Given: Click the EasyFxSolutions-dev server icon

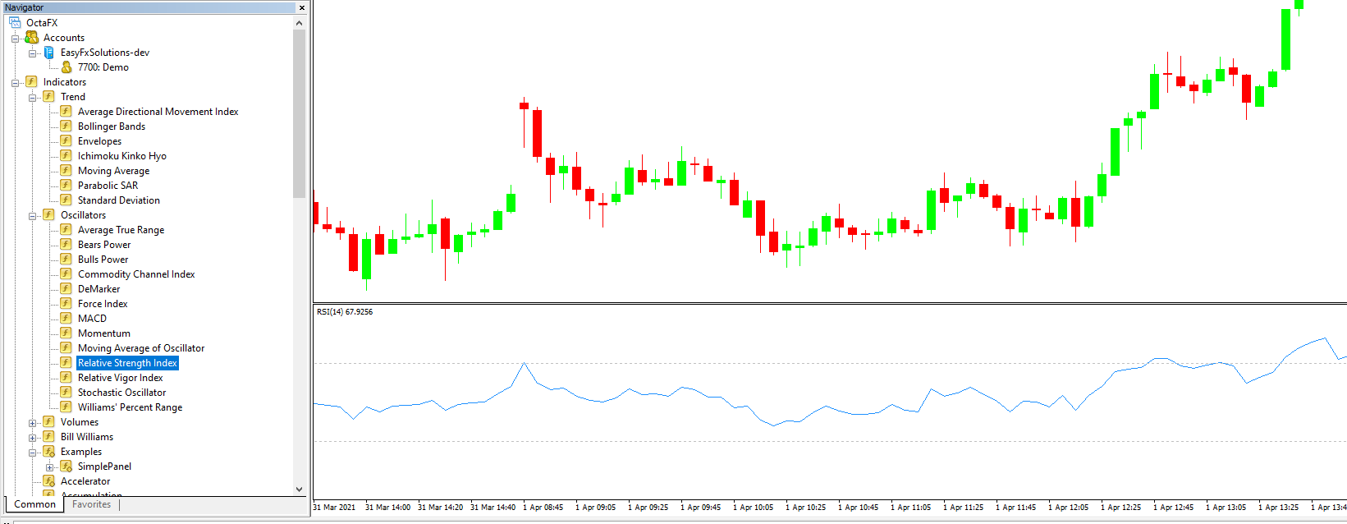Looking at the screenshot, I should (49, 53).
